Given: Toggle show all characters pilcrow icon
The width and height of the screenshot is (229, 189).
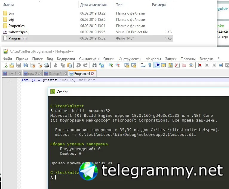Looking at the screenshot, I should (x=150, y=65).
